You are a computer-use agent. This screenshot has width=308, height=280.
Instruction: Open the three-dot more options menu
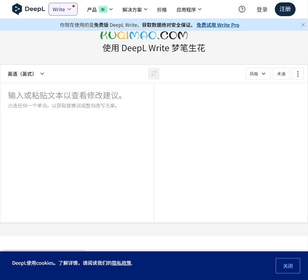tap(298, 74)
